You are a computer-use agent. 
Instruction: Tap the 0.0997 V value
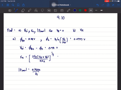tap(79, 39)
